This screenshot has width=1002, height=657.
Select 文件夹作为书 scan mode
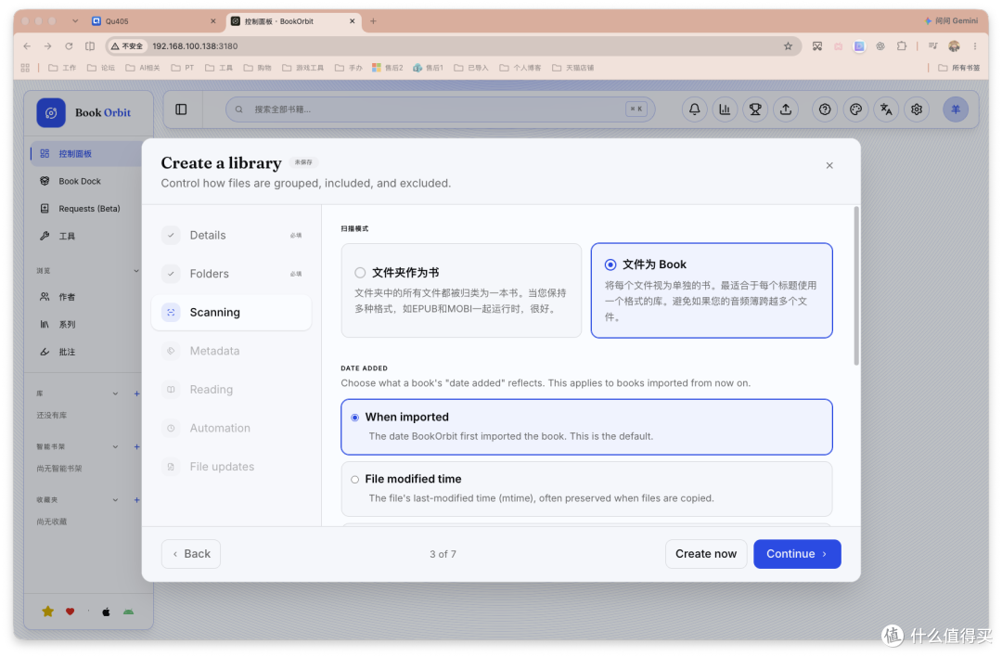point(461,290)
